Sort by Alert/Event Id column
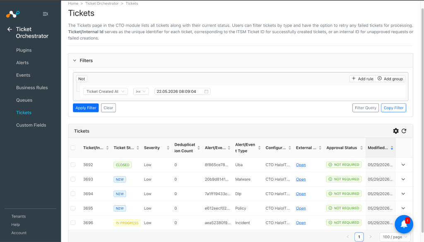The height and width of the screenshot is (242, 424). pyautogui.click(x=229, y=148)
